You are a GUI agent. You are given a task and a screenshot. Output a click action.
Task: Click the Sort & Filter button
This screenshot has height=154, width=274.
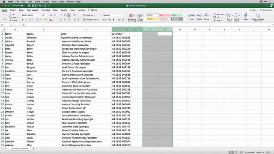point(229,18)
